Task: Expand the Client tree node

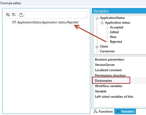Action: point(97,47)
